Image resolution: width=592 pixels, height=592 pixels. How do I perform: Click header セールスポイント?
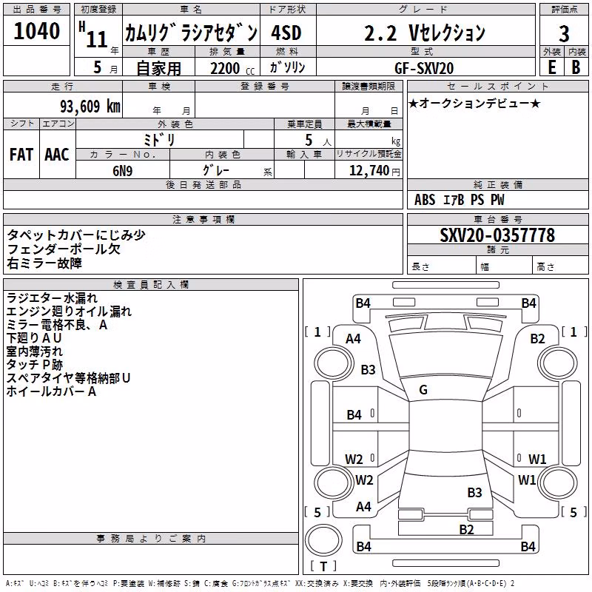click(498, 86)
